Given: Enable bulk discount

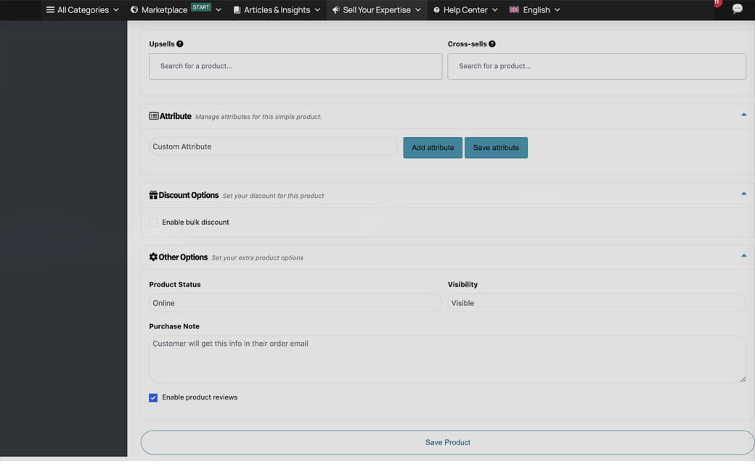Looking at the screenshot, I should (153, 222).
